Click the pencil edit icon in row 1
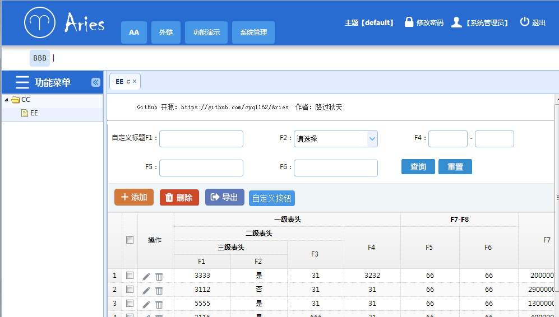 click(146, 277)
